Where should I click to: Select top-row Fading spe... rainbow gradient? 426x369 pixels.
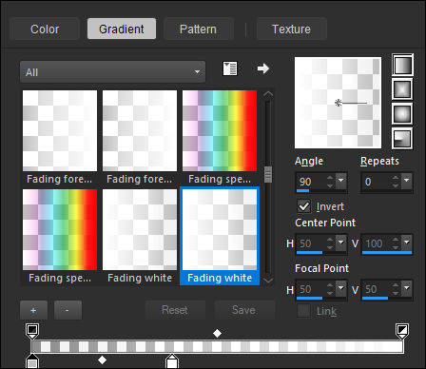click(x=220, y=130)
